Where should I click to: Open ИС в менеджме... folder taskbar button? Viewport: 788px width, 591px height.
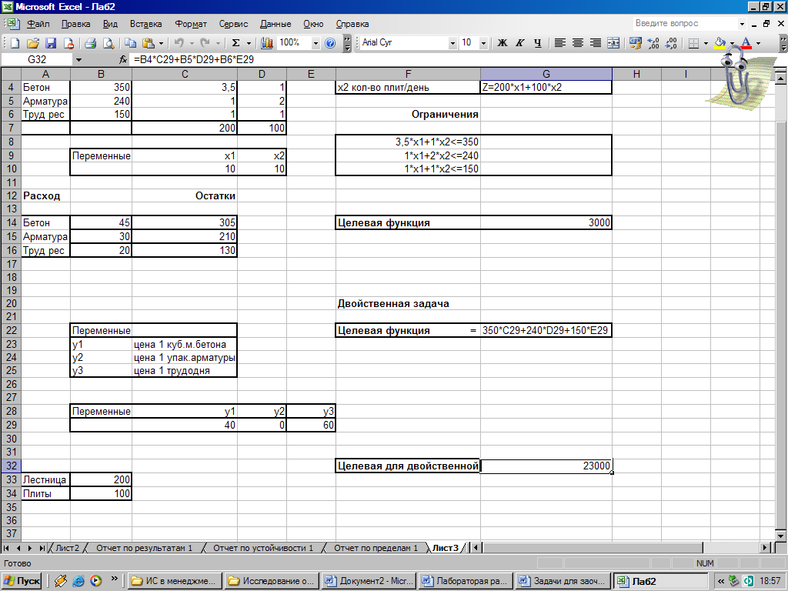pyautogui.click(x=175, y=580)
